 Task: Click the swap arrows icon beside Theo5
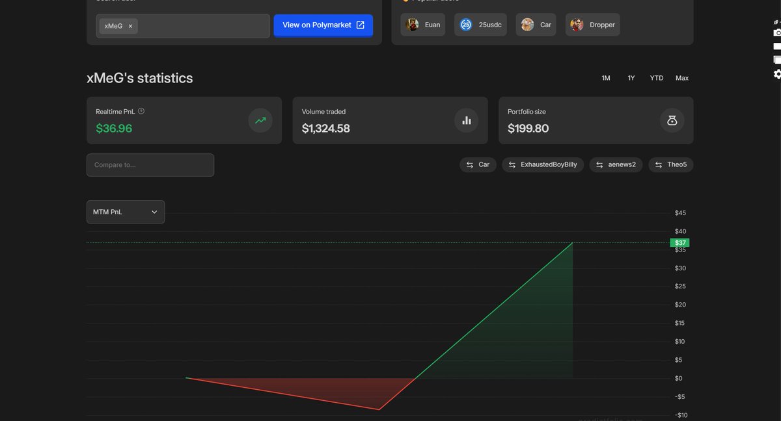(x=659, y=165)
